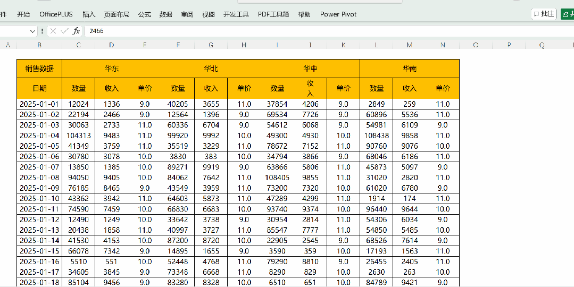Switch to the 插入 tab

coord(89,14)
